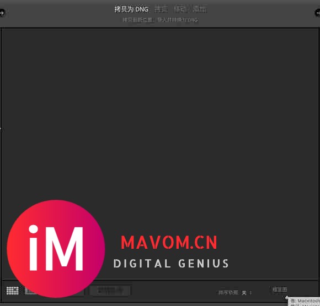Switch to loupe view beside grid icon
The height and width of the screenshot is (306, 320).
[x=30, y=291]
